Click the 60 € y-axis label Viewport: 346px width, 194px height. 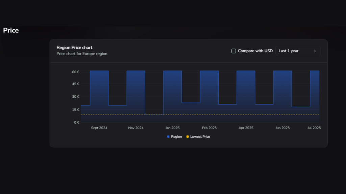pos(75,72)
